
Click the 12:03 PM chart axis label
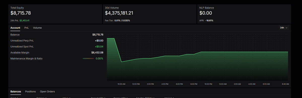[136, 84]
